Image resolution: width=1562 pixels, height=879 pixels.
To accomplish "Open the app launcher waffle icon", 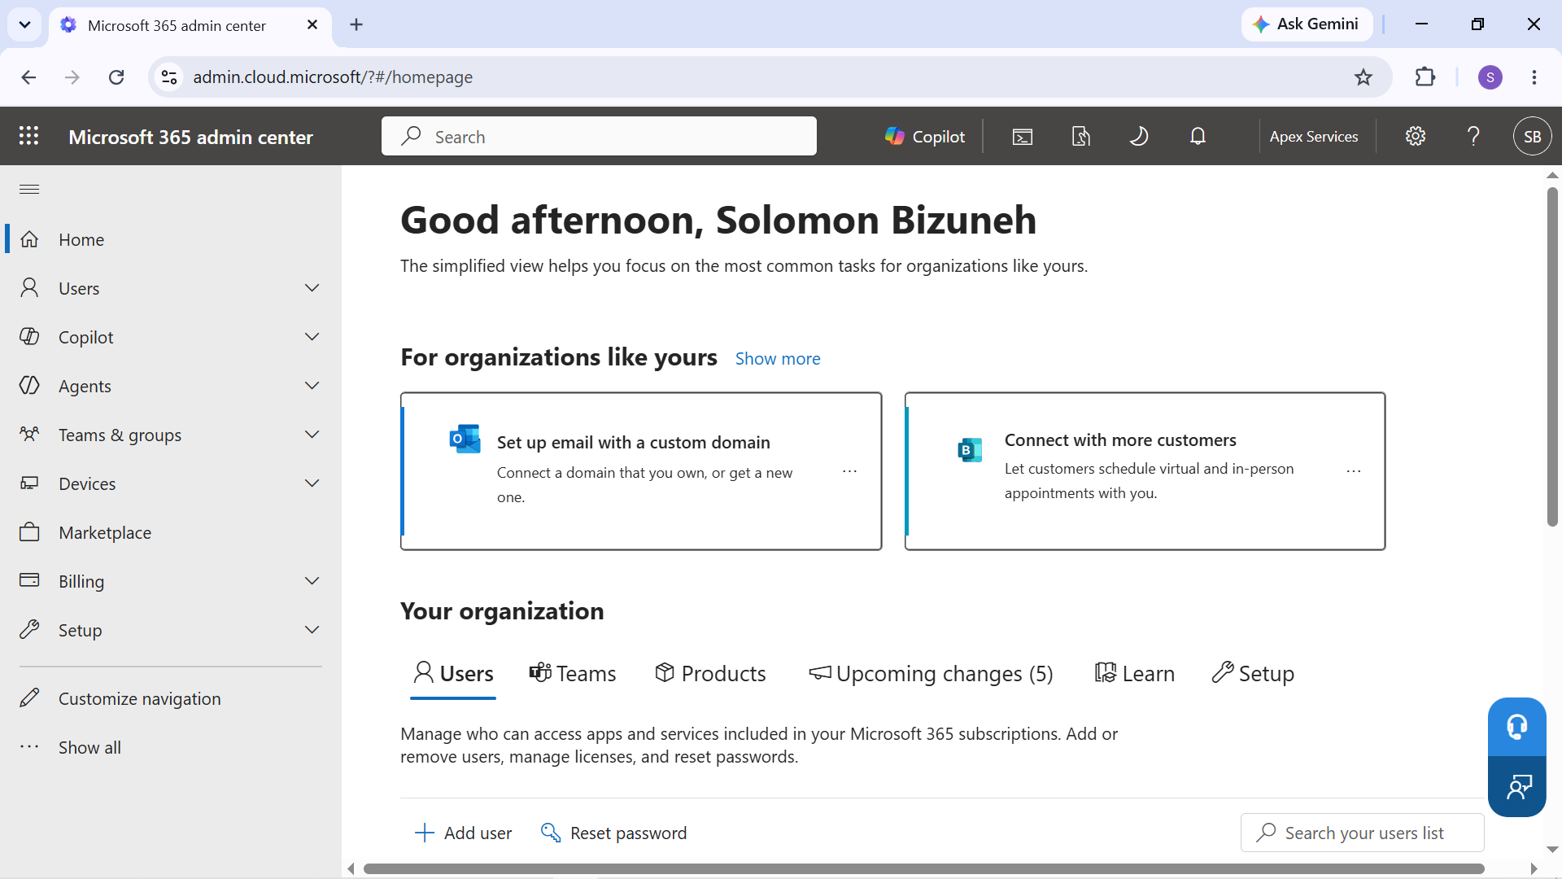I will pyautogui.click(x=29, y=136).
